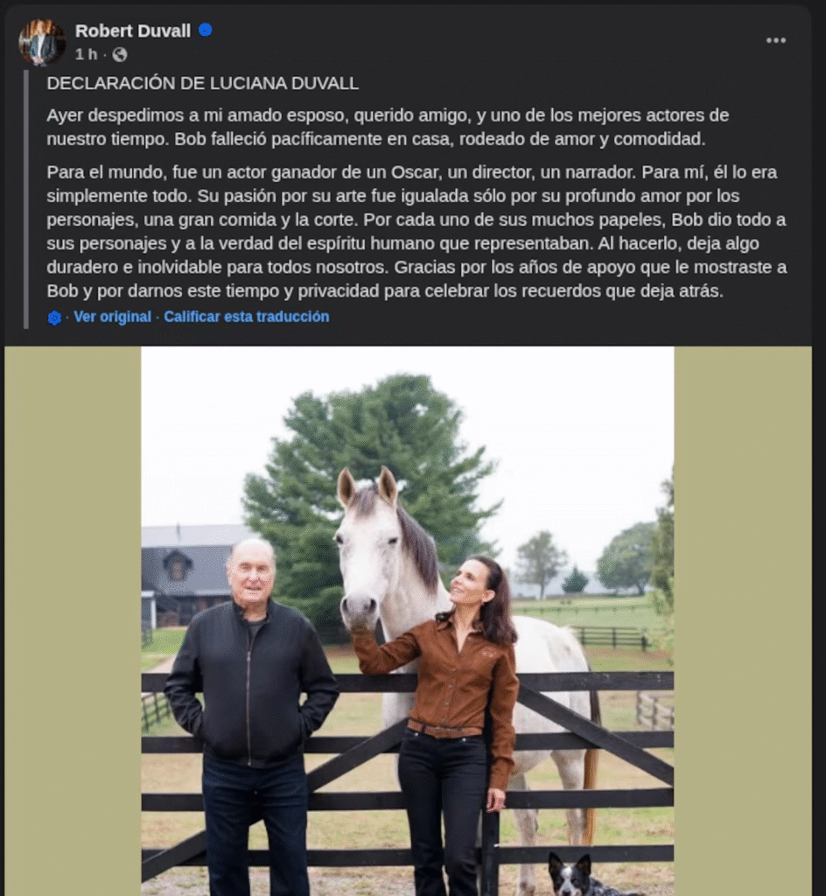Click the olive margin left of the photo
826x896 pixels.
[x=73, y=621]
